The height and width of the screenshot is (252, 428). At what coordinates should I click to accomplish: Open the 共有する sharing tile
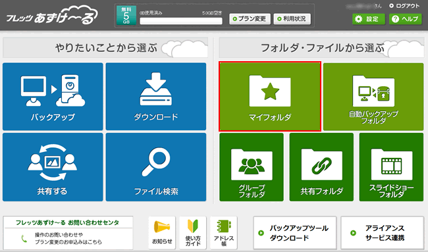(53, 167)
